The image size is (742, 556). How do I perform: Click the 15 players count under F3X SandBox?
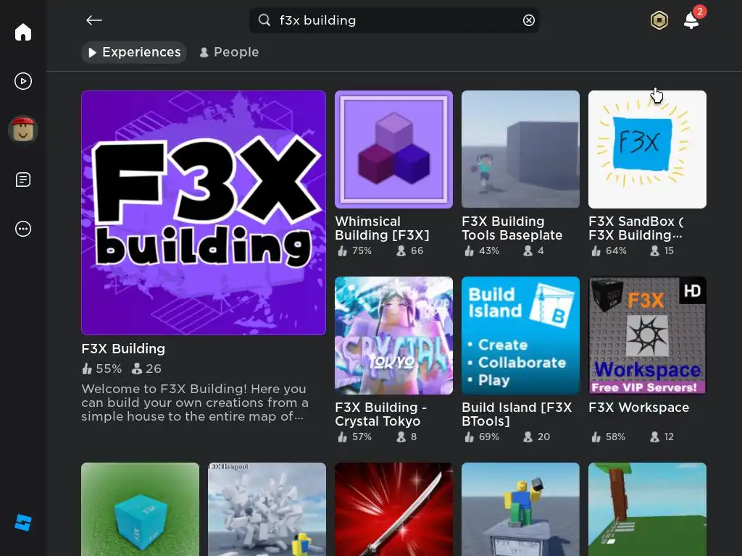pos(662,251)
